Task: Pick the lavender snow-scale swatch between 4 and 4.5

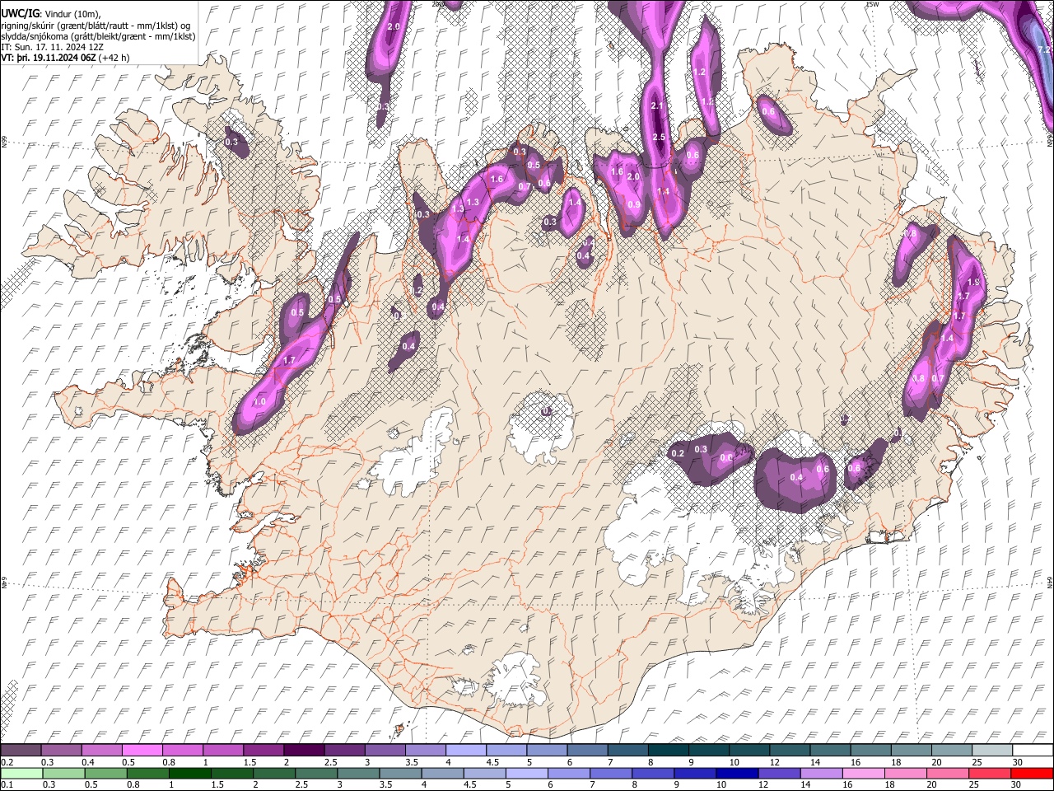Action: tap(468, 750)
